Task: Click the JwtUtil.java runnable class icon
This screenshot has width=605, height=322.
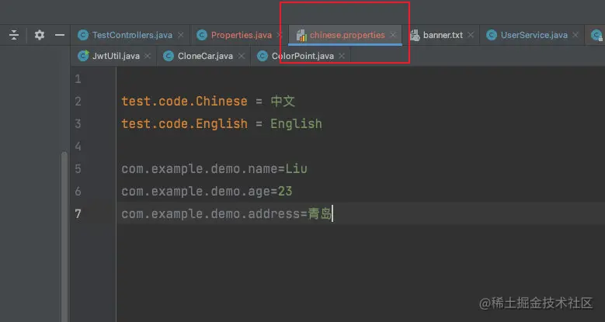Action: tap(83, 56)
